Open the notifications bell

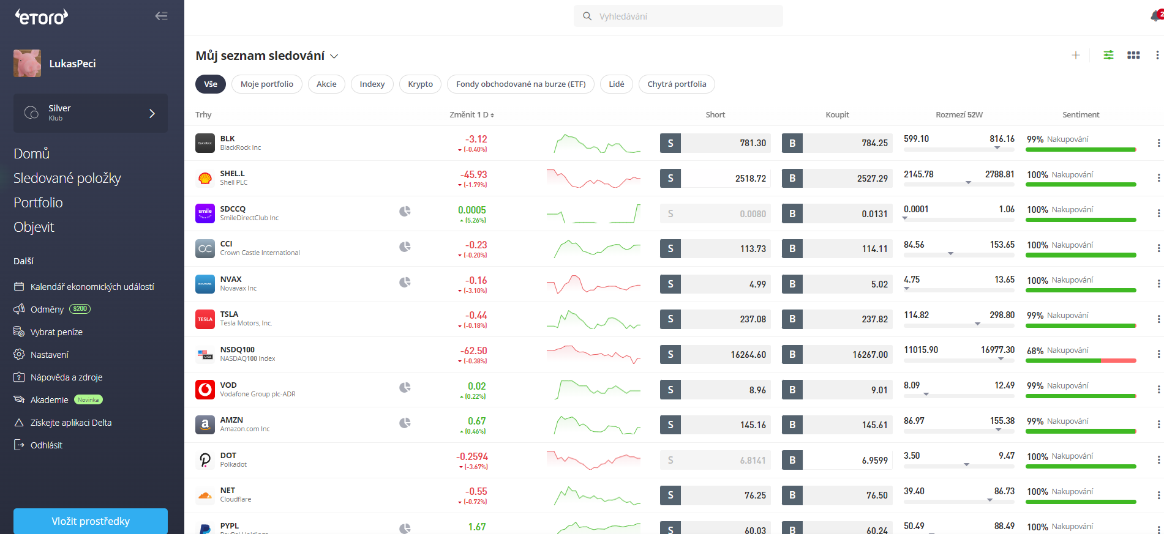point(1156,16)
